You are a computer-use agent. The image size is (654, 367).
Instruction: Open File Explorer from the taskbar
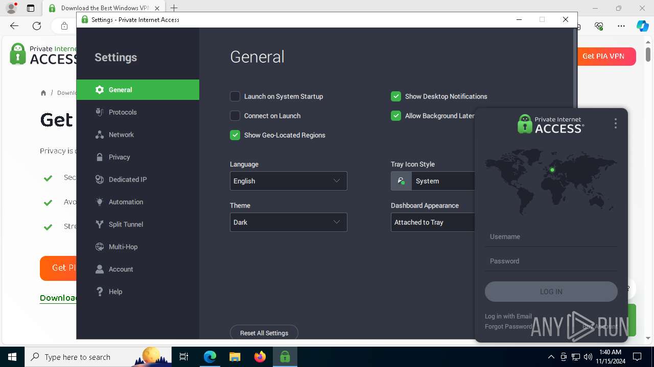235,357
